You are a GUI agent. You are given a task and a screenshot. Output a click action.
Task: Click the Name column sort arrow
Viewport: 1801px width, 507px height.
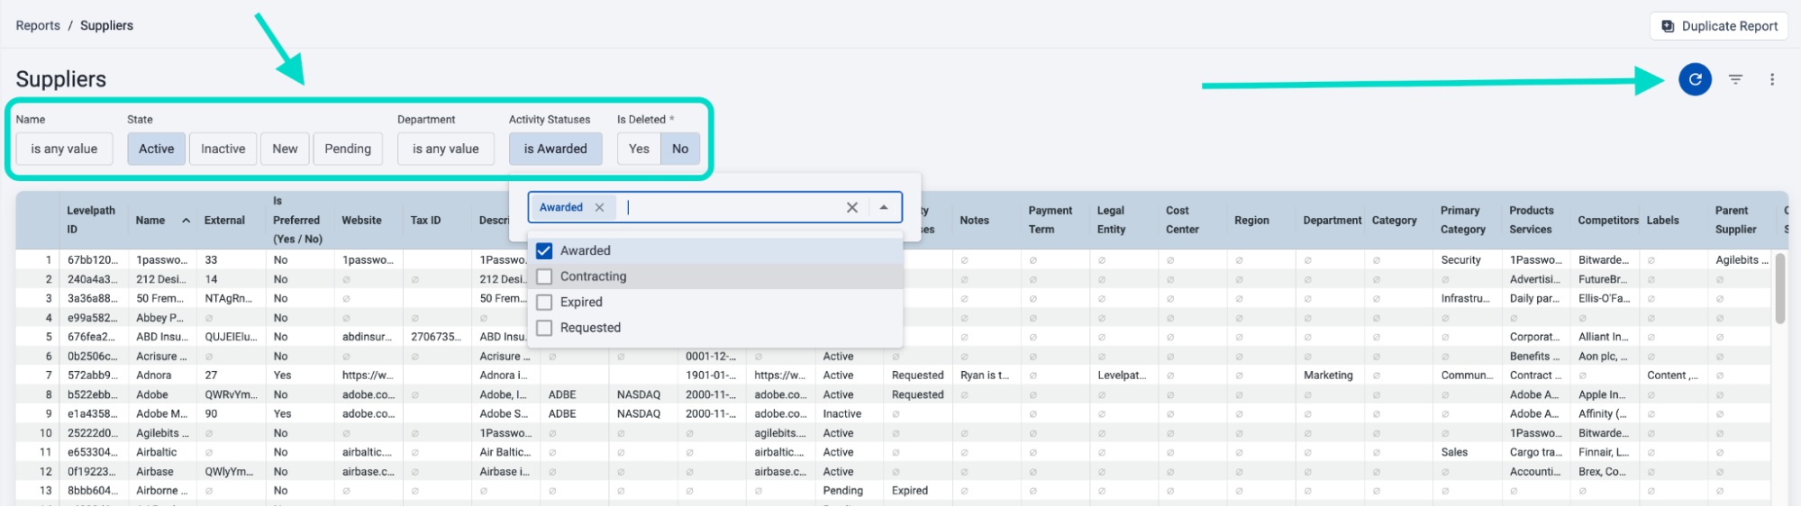click(x=186, y=221)
